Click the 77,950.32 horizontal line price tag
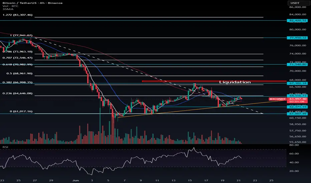The width and height of the screenshot is (311, 183). pos(297,38)
